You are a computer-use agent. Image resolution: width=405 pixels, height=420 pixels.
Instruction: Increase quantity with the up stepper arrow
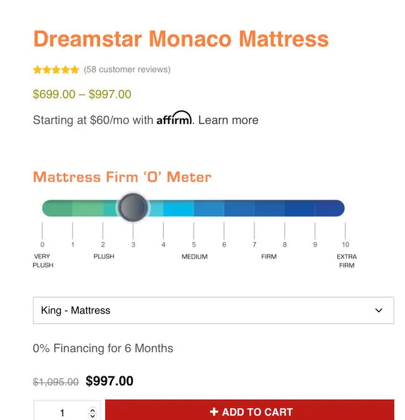click(92, 410)
